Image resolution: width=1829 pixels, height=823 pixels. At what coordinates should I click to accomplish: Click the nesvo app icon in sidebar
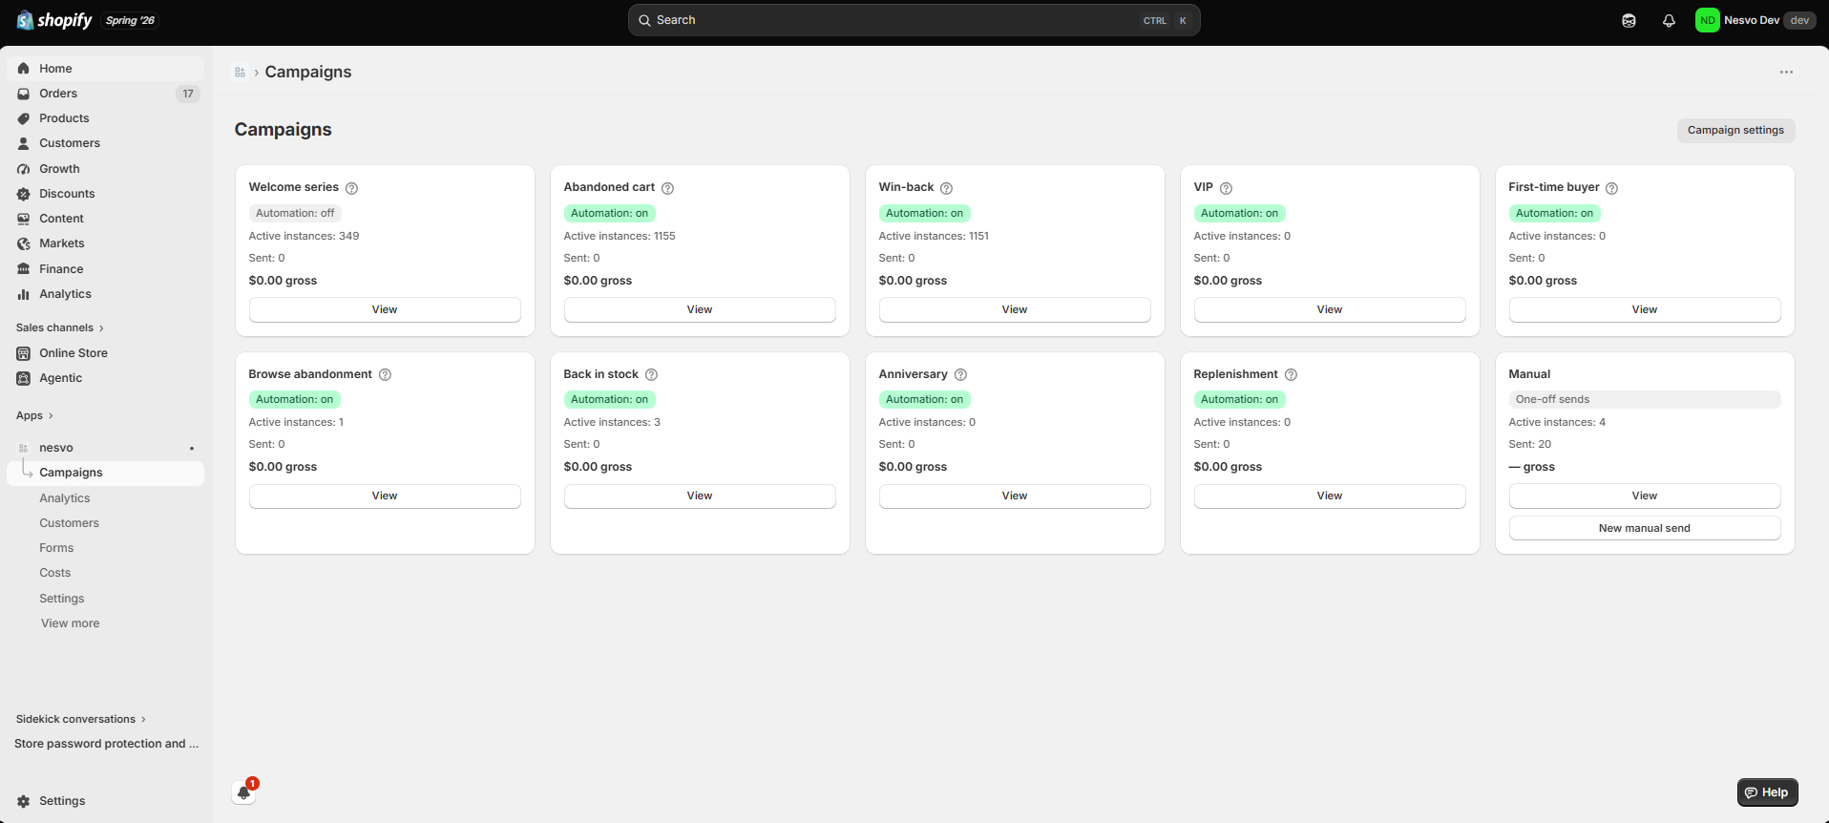tap(24, 448)
